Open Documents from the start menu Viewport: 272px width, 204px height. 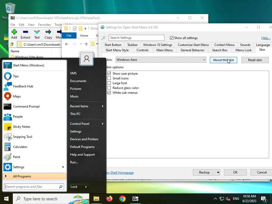(x=78, y=81)
